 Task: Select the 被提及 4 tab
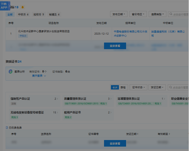coord(54,14)
